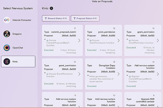Expand proposal 15 using its chevron arrow
163x108 pixels.
(158, 40)
